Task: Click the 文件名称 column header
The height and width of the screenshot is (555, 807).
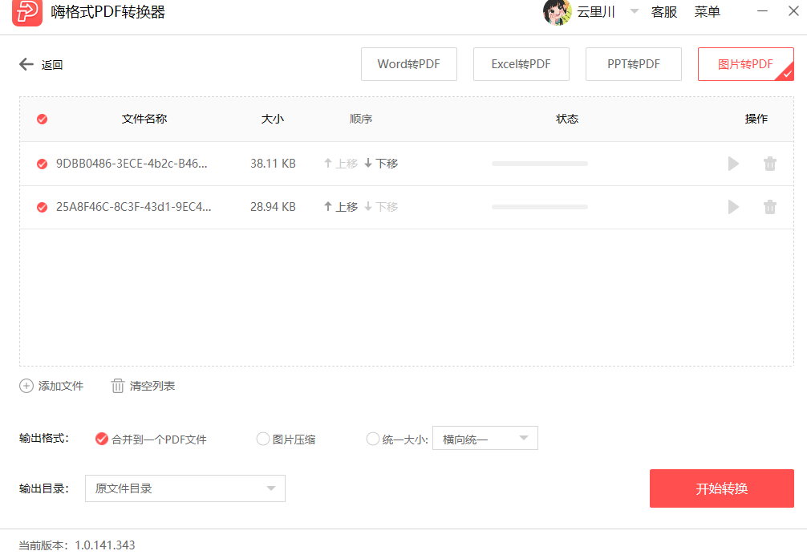Action: click(144, 119)
